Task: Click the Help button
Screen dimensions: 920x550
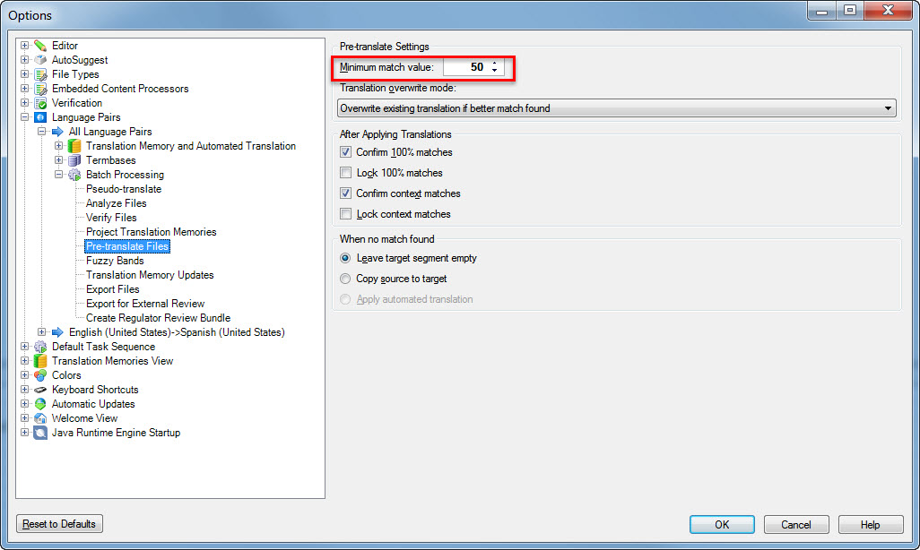Action: tap(870, 524)
